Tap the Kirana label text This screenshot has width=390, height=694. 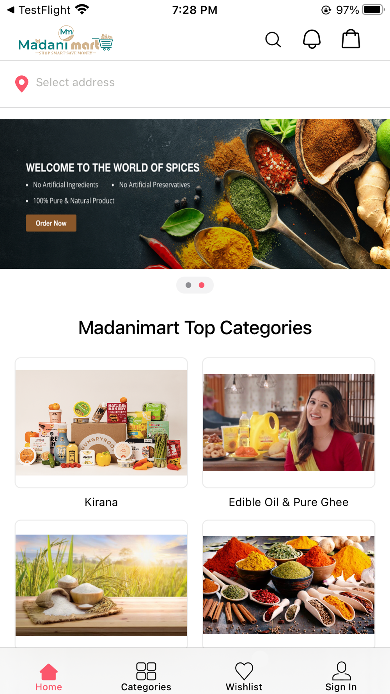coord(101,502)
